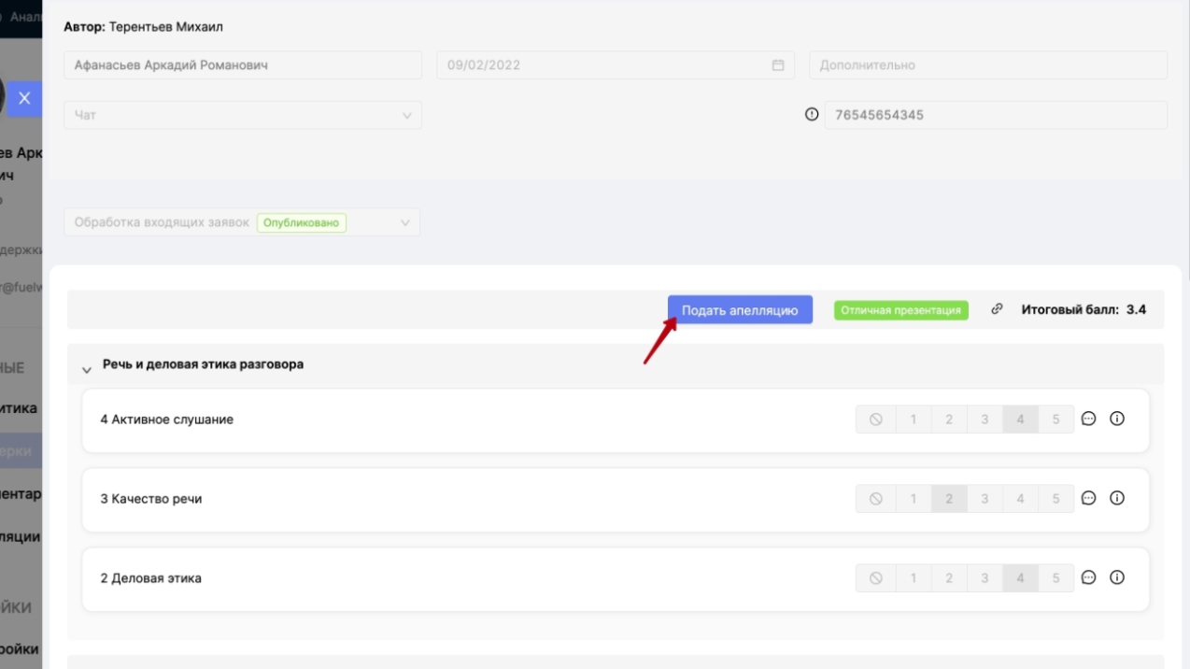
Task: Open Обработка входящих заявок dropdown
Action: pyautogui.click(x=242, y=222)
